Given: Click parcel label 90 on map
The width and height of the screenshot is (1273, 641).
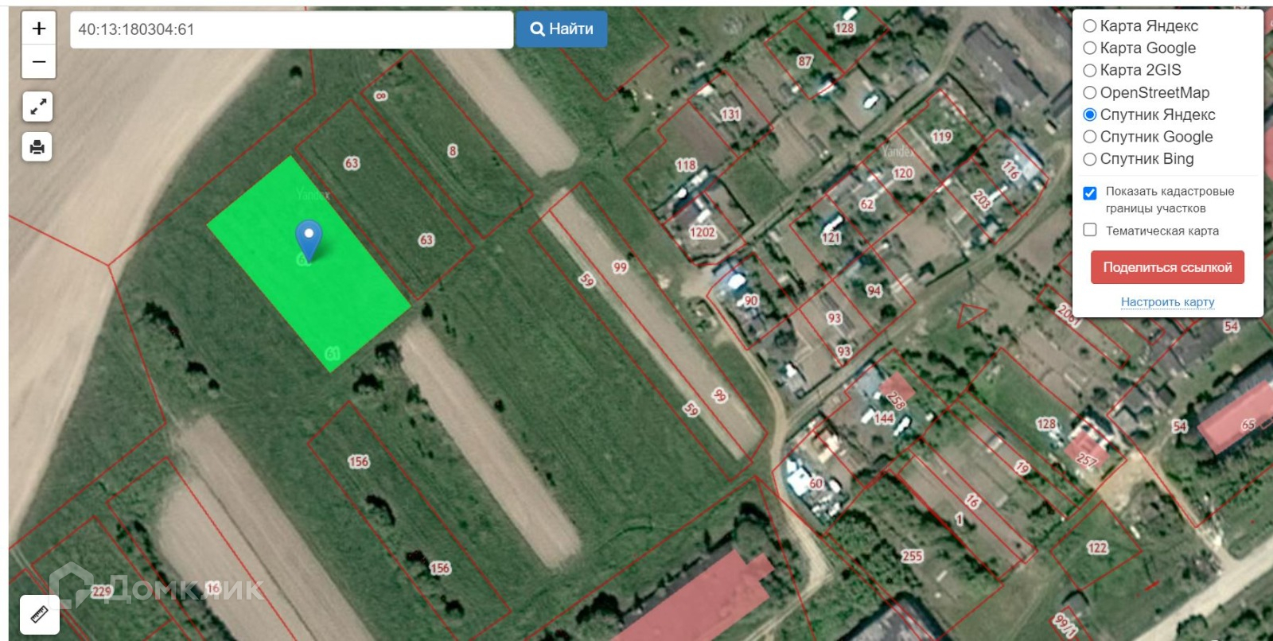Looking at the screenshot, I should tap(751, 301).
